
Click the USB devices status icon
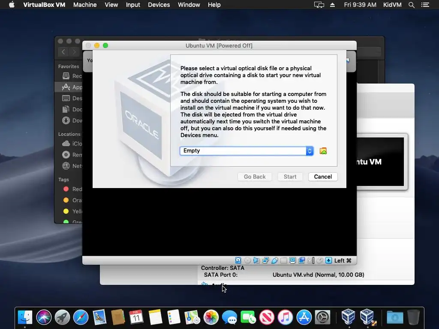(275, 260)
